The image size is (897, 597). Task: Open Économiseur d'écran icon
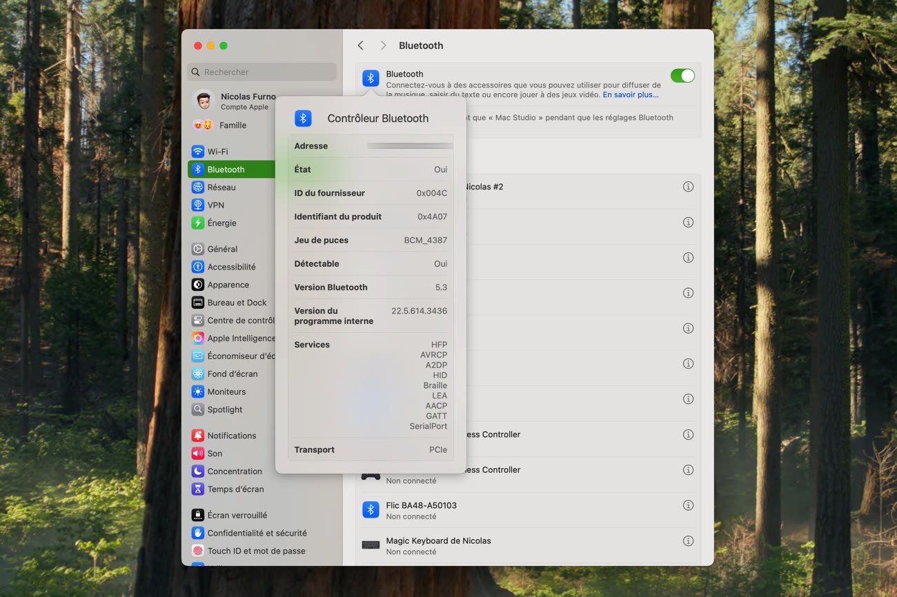pos(198,356)
